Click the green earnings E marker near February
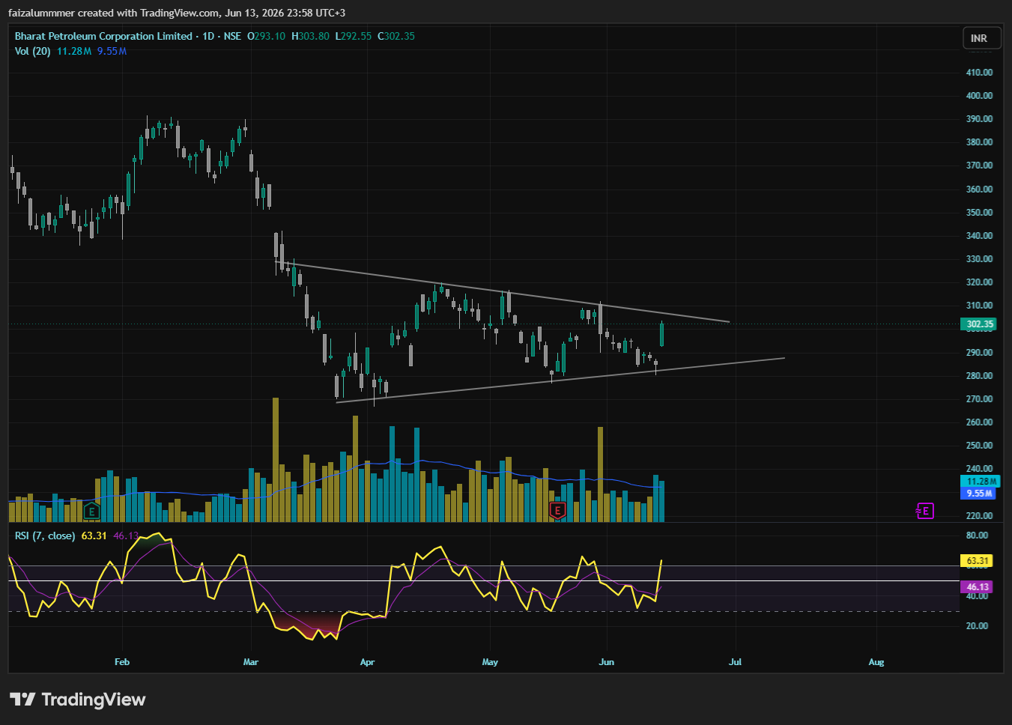 (x=91, y=512)
